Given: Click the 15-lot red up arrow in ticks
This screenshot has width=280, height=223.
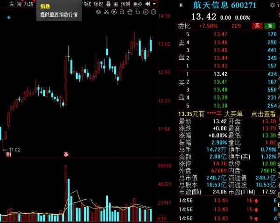Looking at the screenshot, I should (256, 209).
